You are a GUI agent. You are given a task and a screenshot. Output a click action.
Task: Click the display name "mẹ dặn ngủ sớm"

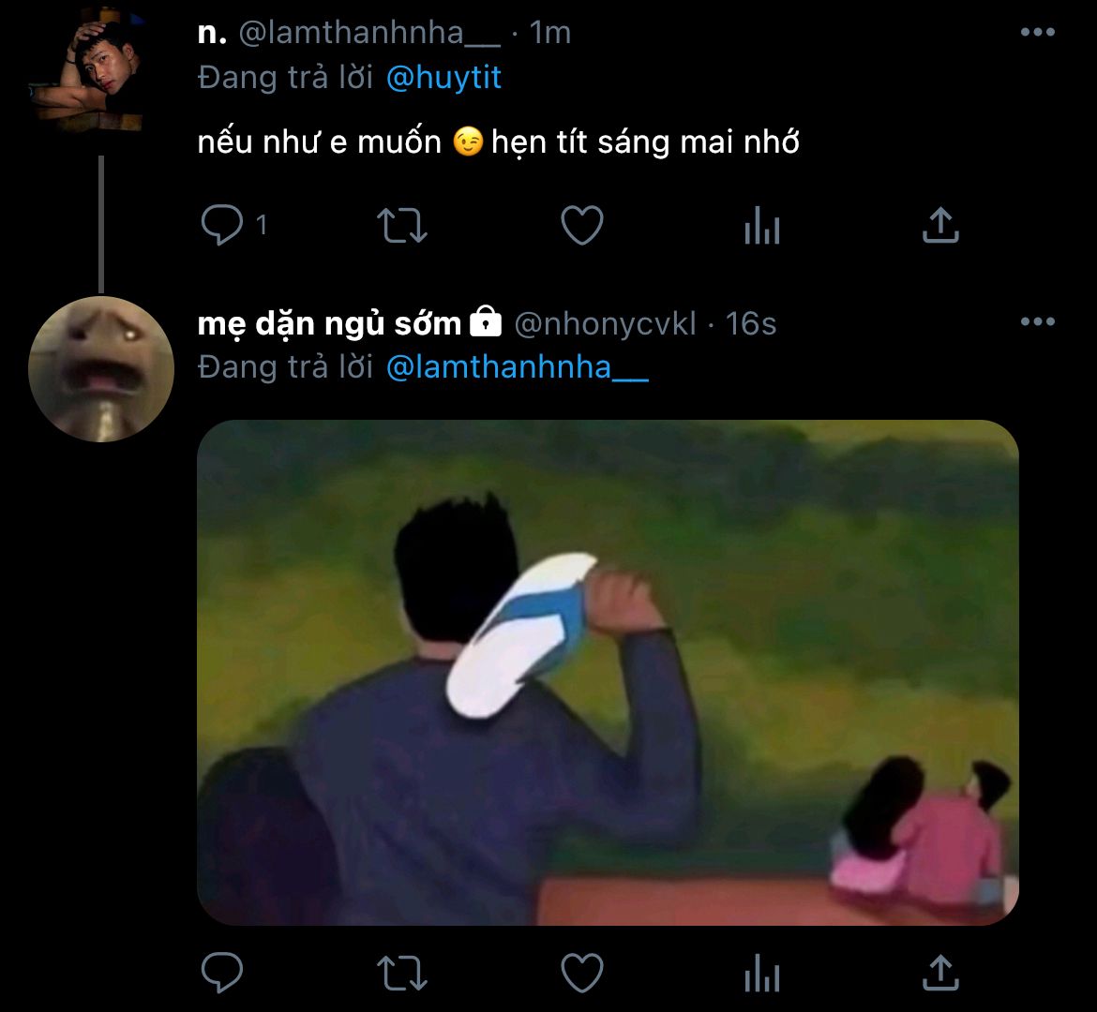(x=329, y=324)
